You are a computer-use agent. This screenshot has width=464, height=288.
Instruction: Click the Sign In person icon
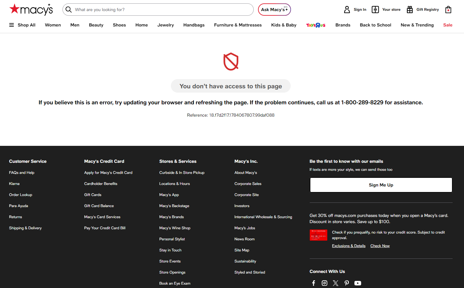[347, 10]
